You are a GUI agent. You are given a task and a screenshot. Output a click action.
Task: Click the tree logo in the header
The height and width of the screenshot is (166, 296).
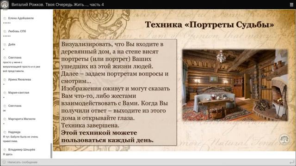[5, 5]
